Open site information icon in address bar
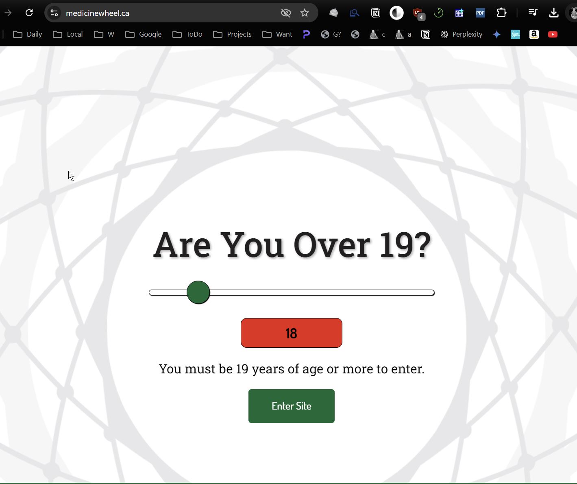Image resolution: width=577 pixels, height=484 pixels. [x=54, y=13]
